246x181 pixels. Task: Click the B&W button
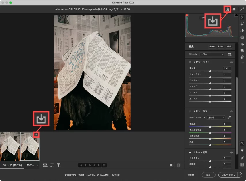(x=220, y=47)
